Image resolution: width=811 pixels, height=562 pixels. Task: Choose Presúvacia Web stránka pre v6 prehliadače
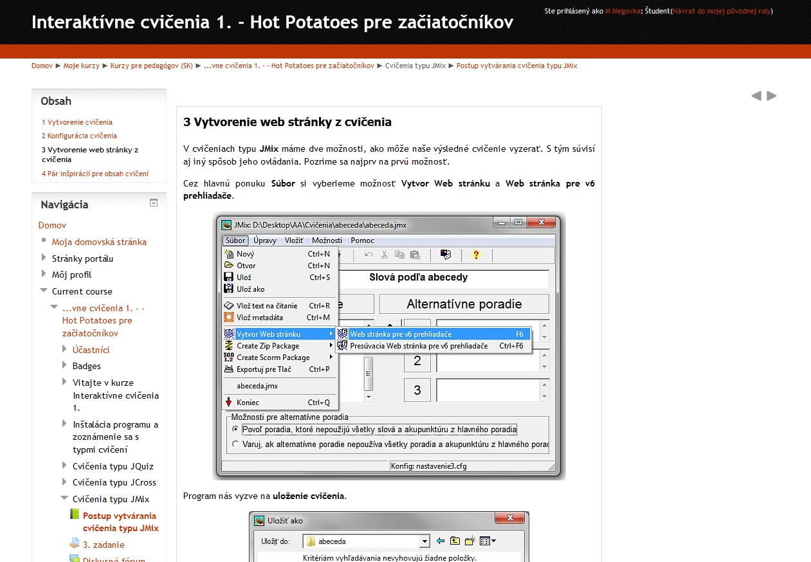(x=433, y=346)
